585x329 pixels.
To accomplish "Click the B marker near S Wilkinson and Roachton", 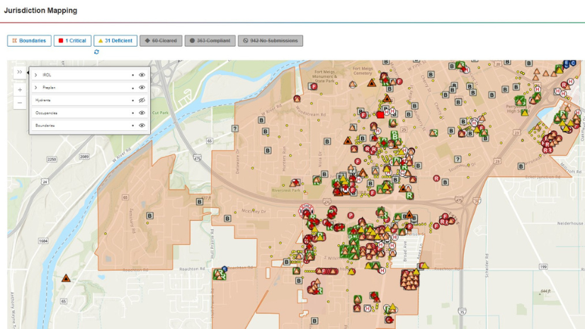I will pyautogui.click(x=287, y=262).
